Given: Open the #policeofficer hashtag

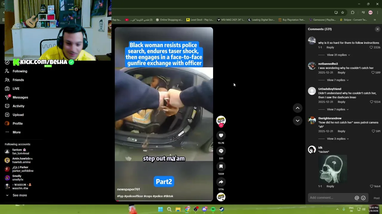Looking at the screenshot, I should 133,196.
